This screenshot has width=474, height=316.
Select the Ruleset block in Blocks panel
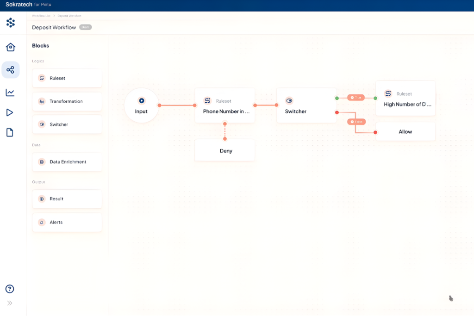[x=67, y=78]
